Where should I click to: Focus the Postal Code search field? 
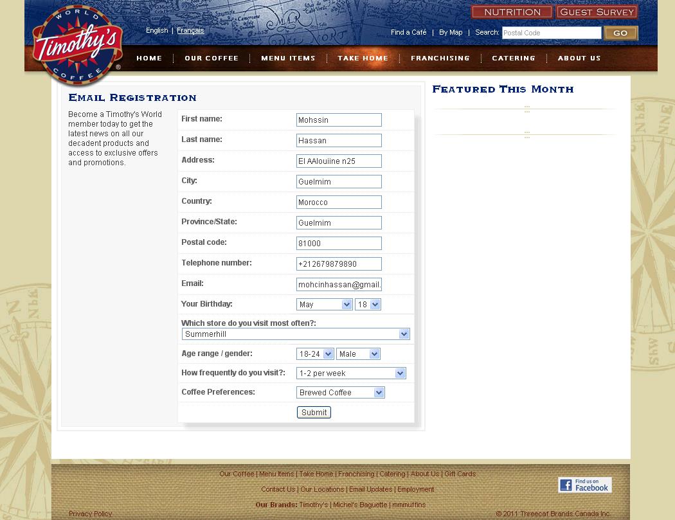(552, 33)
